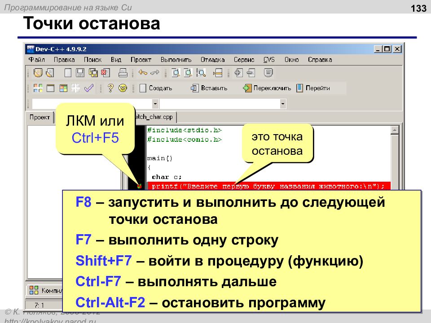Click the Print icon in toolbar

point(123,73)
